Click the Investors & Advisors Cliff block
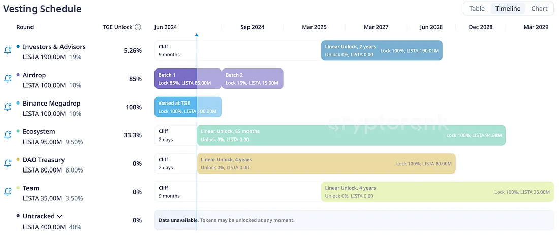The width and height of the screenshot is (559, 241). [x=175, y=50]
